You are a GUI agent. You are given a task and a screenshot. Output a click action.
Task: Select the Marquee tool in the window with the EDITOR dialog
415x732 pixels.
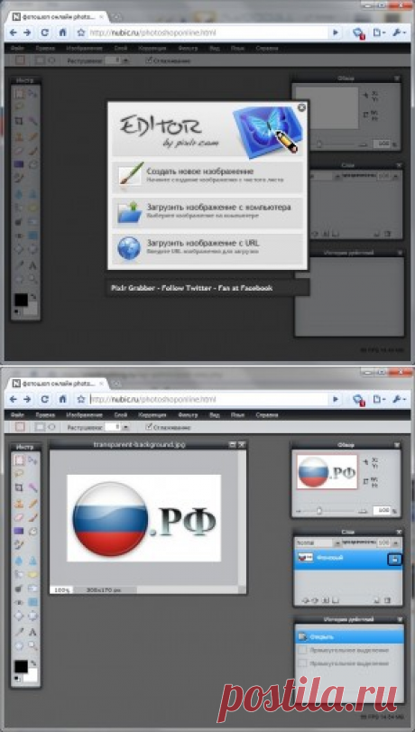[x=19, y=94]
